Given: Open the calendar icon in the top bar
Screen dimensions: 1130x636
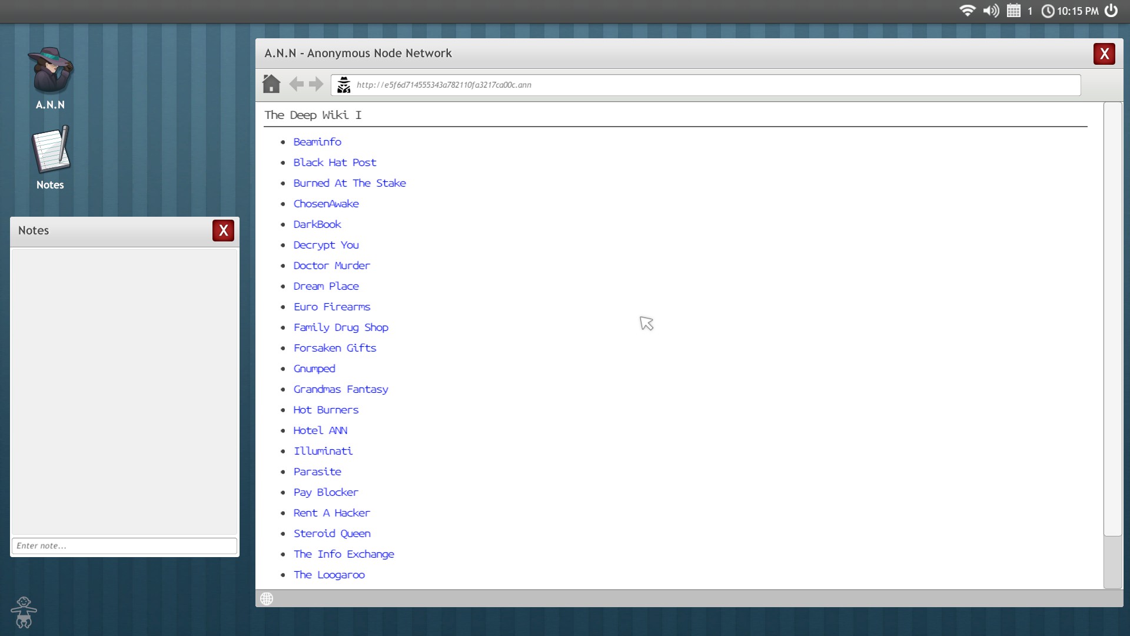Looking at the screenshot, I should pos(1013,11).
